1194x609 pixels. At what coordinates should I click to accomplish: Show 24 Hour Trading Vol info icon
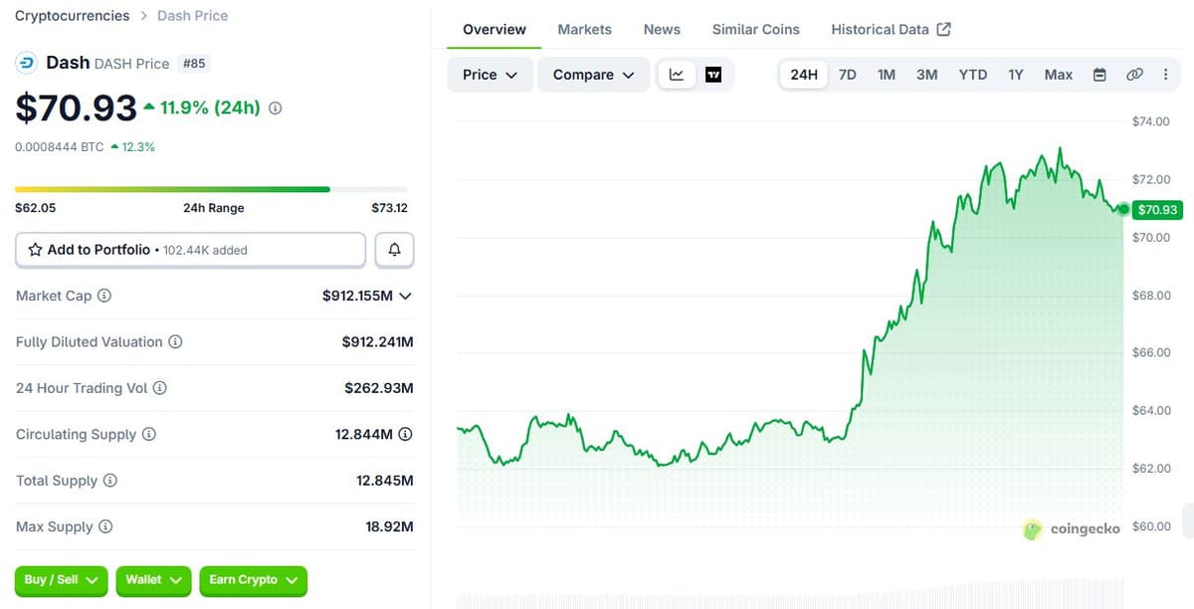[159, 388]
